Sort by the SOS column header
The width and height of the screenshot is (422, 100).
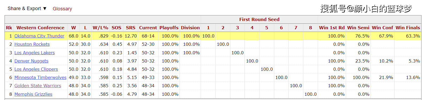117,28
